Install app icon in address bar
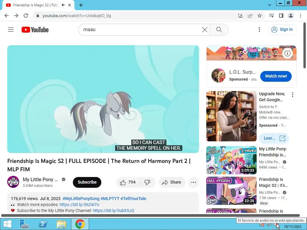Viewport: 307px width, 230px height. click(240, 16)
